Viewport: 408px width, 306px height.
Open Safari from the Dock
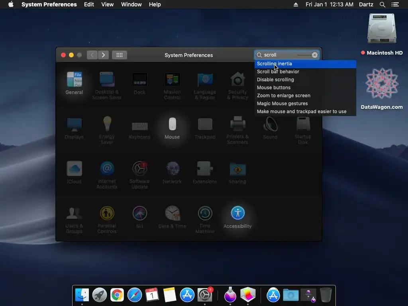click(x=135, y=295)
